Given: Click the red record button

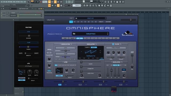Looking at the screenshot, I should click(x=41, y=2).
